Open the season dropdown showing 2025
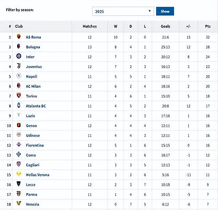Viewport: 218px width, 210px height. tap(123, 11)
